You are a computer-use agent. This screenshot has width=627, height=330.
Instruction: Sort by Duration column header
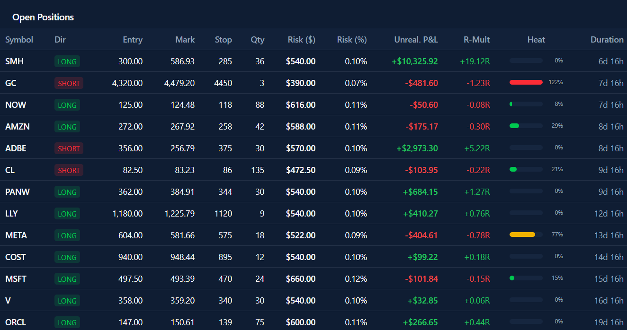(x=607, y=40)
